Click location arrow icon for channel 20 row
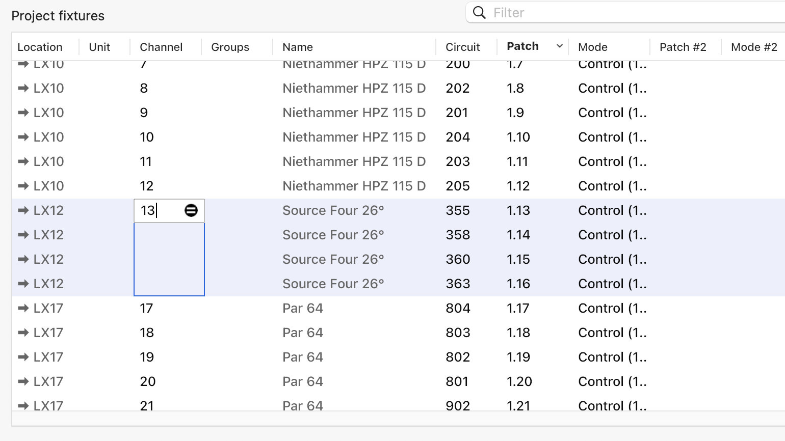The width and height of the screenshot is (785, 441). point(23,381)
